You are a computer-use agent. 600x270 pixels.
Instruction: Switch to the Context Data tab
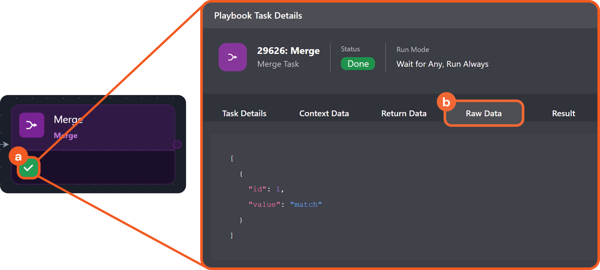(324, 113)
